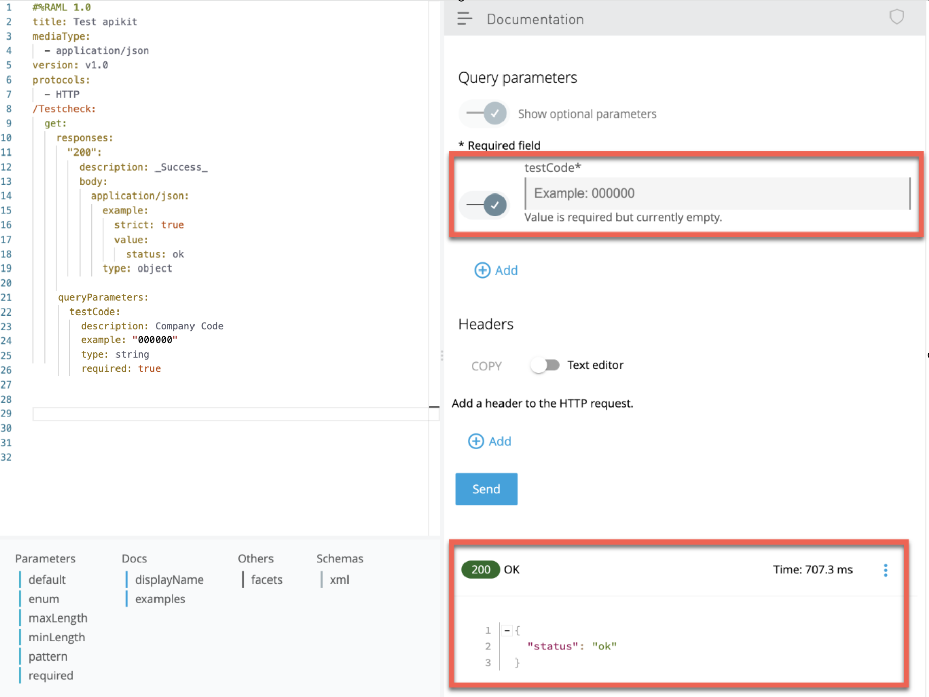Insert the maxLength parameter suggestion
This screenshot has width=929, height=697.
58,618
